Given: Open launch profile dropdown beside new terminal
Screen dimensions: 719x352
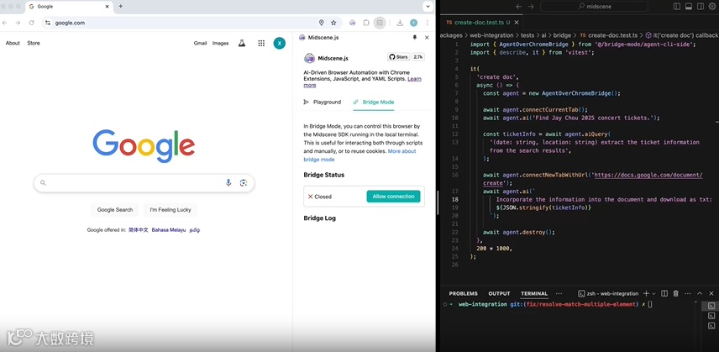Looking at the screenshot, I should pos(653,294).
